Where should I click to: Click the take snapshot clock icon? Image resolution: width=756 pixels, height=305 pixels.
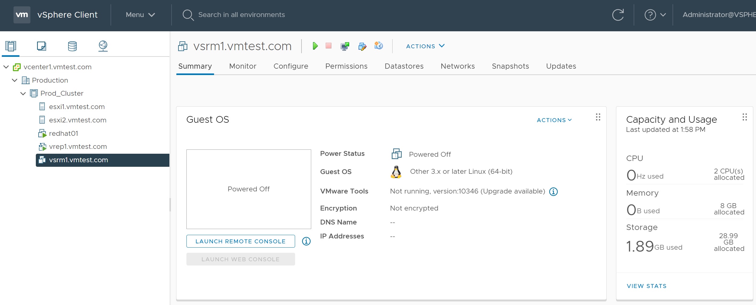(x=379, y=46)
